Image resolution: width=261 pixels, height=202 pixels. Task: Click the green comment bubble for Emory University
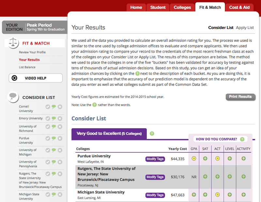tap(54, 119)
